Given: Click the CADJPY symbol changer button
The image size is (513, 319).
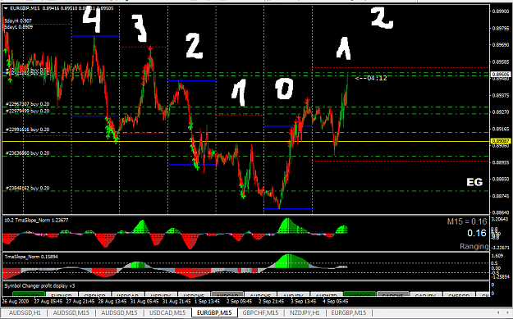Looking at the screenshot, I should point(426,294).
